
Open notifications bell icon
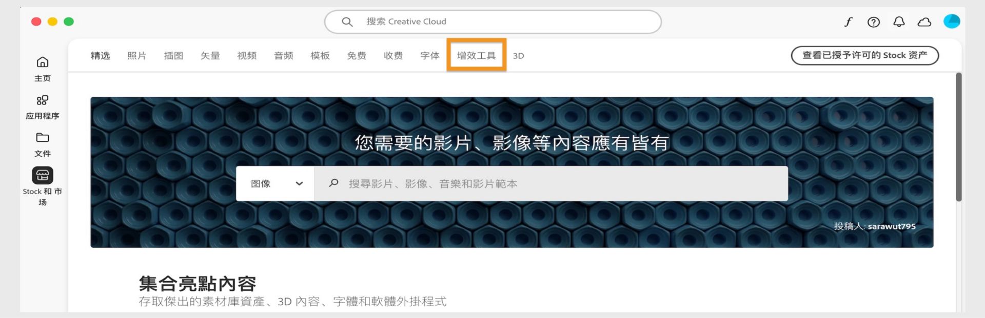point(899,22)
